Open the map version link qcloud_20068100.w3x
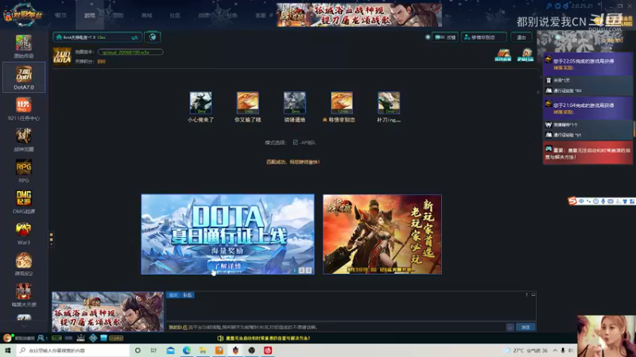 click(x=130, y=52)
